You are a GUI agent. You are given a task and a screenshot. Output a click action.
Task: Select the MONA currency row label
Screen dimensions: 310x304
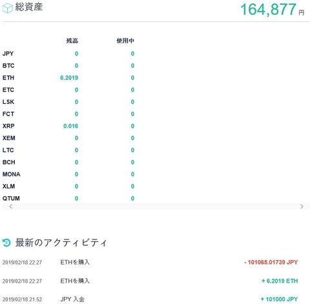click(x=11, y=174)
